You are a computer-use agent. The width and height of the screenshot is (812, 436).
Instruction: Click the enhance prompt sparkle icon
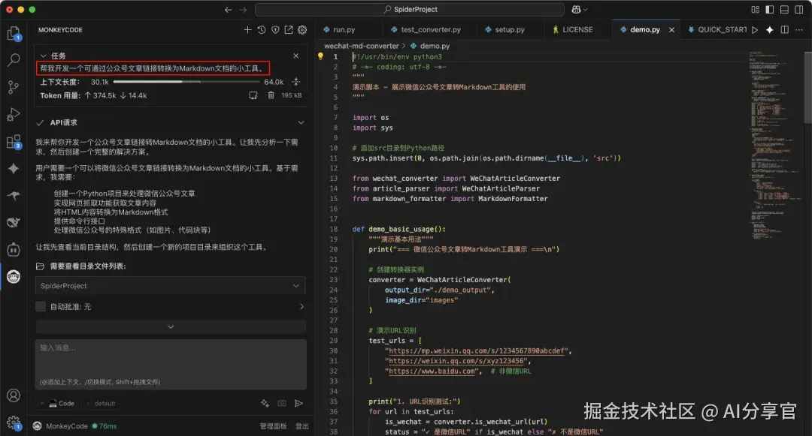[265, 403]
